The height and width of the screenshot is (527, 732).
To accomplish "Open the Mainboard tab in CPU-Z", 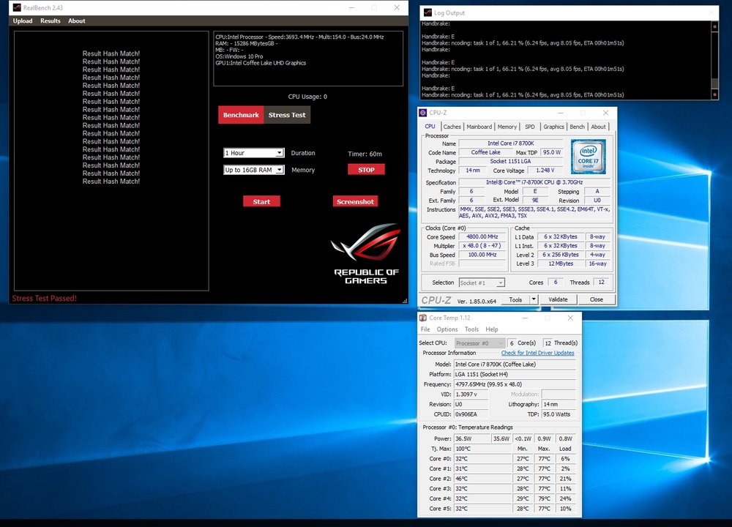I will pos(479,127).
